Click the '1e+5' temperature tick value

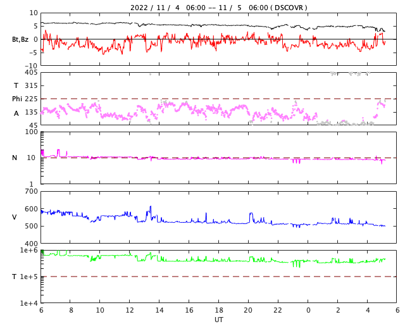[29, 277]
